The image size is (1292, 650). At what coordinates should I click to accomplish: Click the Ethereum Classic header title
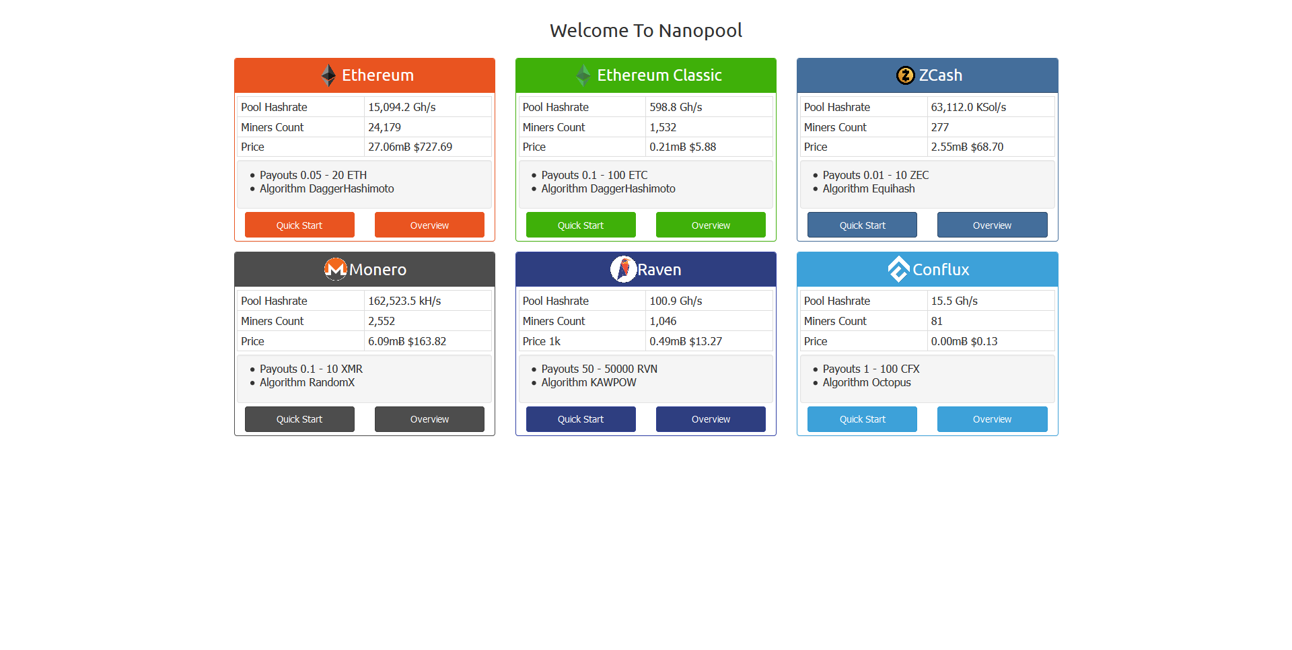coord(659,75)
